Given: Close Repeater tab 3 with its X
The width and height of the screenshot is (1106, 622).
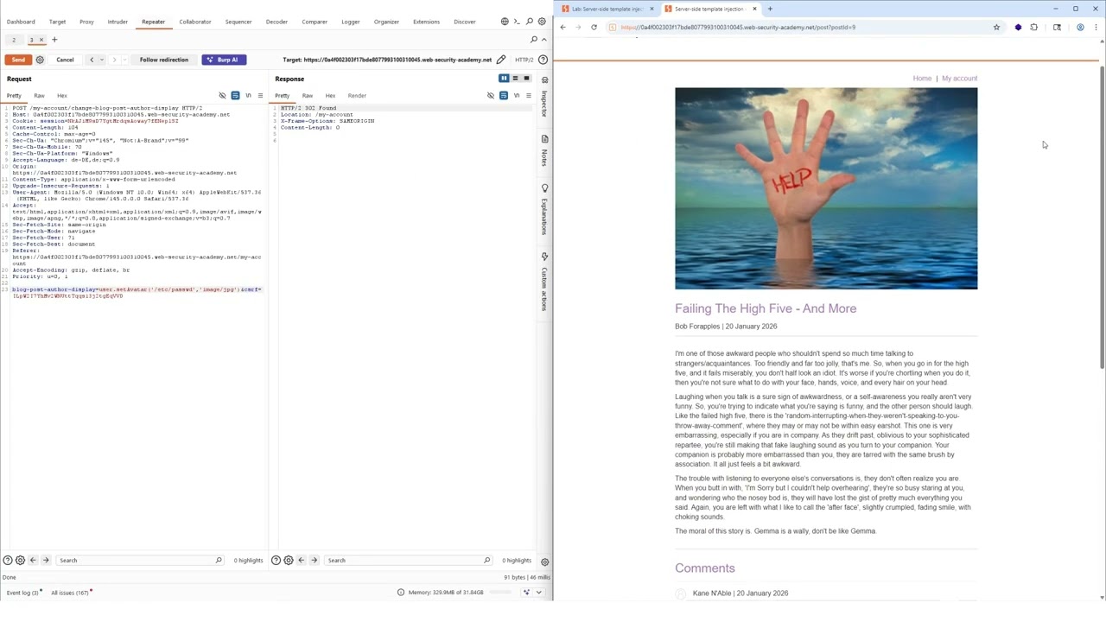Looking at the screenshot, I should [40, 40].
